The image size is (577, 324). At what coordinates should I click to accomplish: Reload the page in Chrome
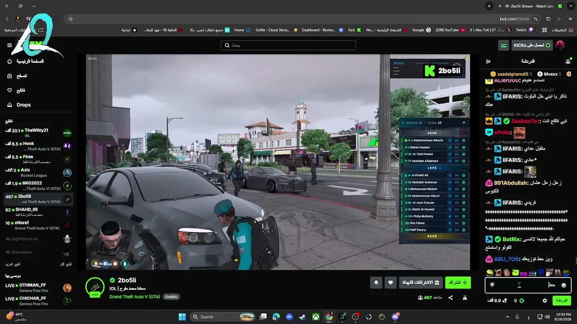[548, 19]
